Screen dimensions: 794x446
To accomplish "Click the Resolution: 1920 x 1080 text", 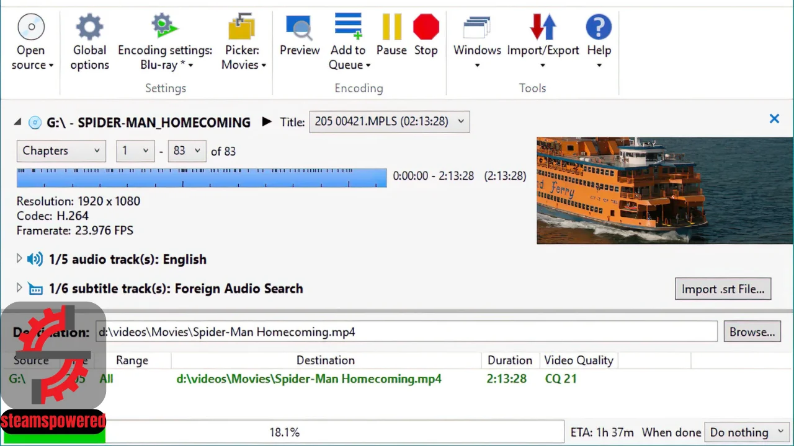I will [78, 201].
